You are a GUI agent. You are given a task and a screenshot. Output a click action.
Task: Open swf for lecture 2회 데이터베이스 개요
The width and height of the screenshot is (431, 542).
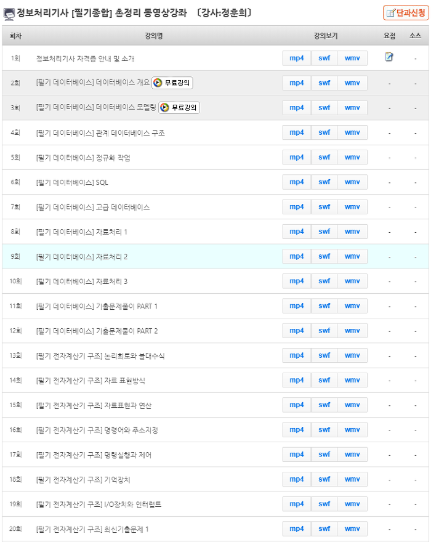(324, 83)
